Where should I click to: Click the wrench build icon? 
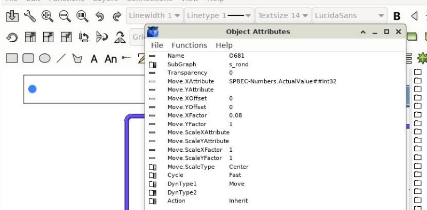(x=30, y=16)
